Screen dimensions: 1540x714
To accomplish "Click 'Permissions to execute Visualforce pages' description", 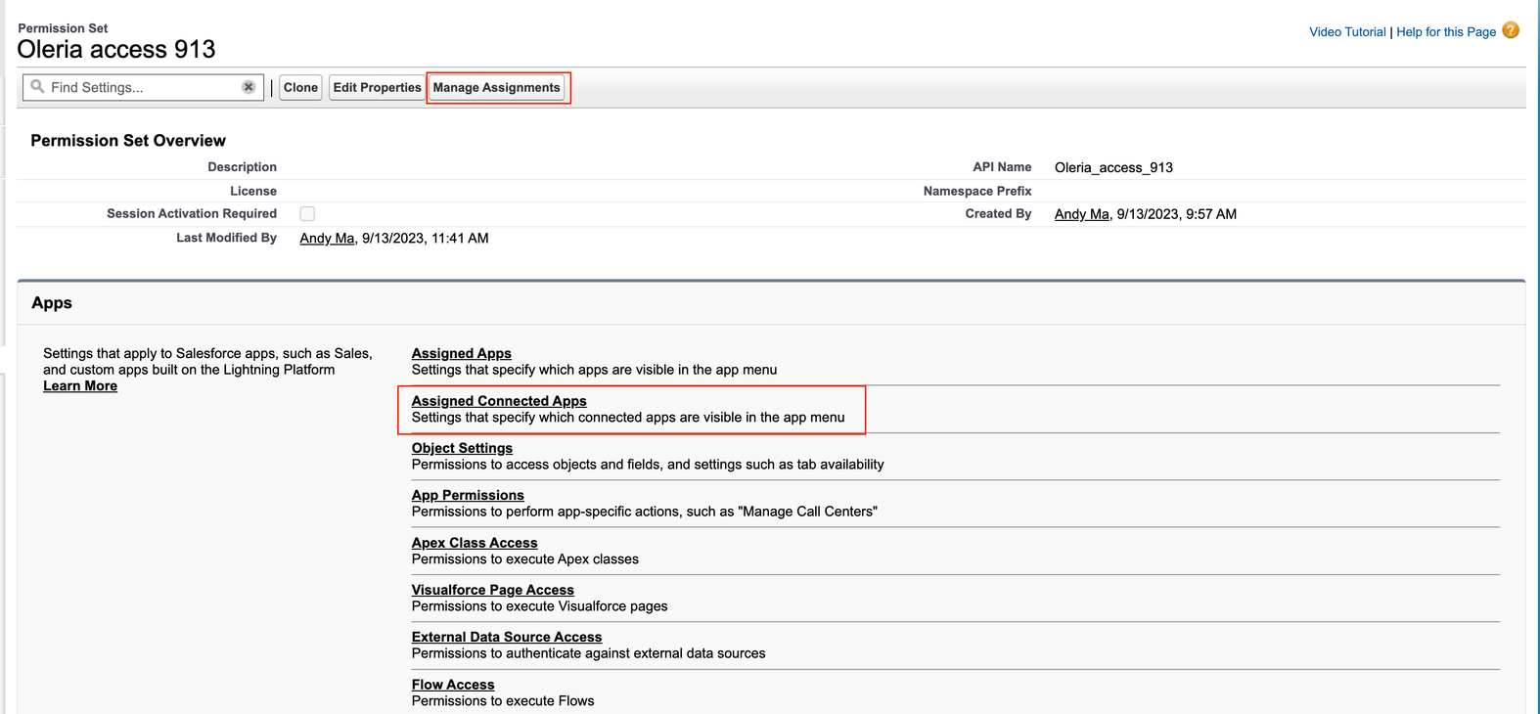I will (540, 606).
